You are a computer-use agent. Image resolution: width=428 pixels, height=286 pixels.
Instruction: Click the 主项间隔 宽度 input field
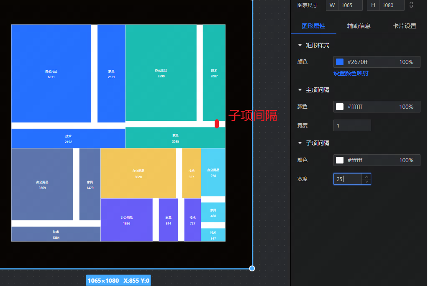point(352,125)
